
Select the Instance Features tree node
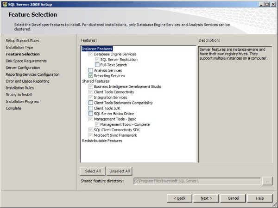click(x=97, y=49)
